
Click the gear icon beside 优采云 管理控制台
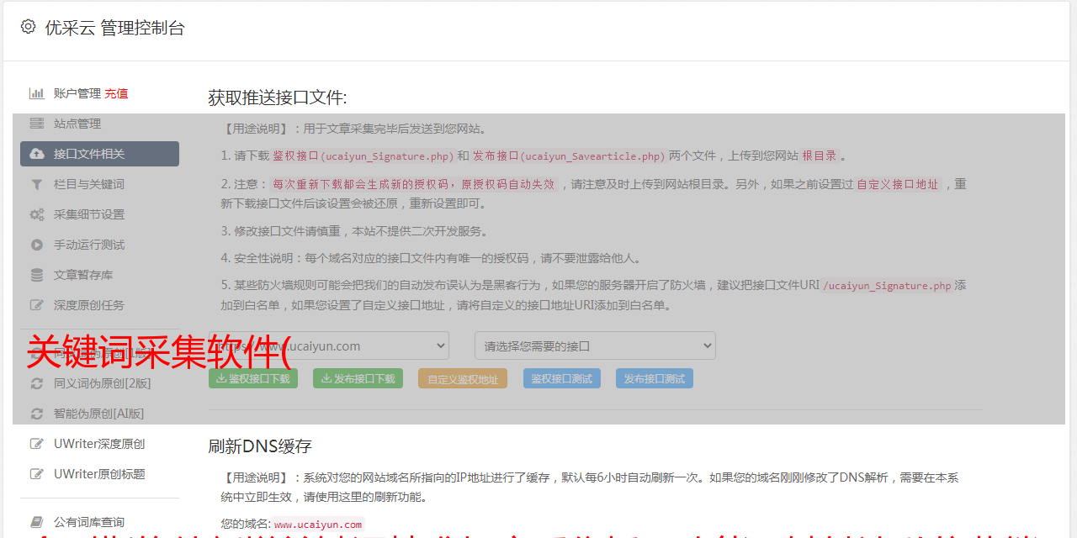(28, 27)
